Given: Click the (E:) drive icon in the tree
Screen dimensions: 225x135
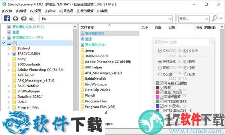Looking at the screenshot, I should [9, 43].
